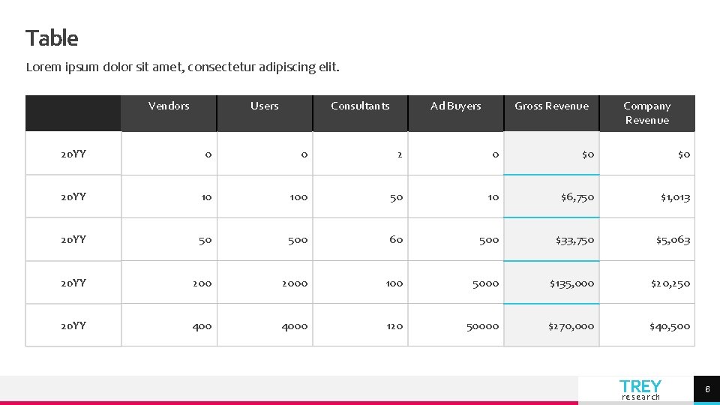Click the $270,000 gross revenue cell
Viewport: 720px width, 405px height.
pyautogui.click(x=571, y=326)
